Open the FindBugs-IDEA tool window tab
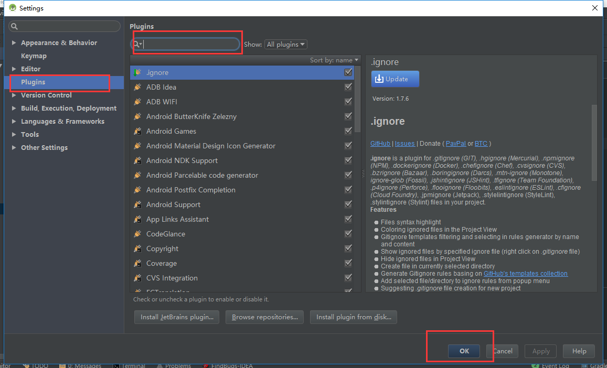Screen dimensions: 607x368 point(227,365)
